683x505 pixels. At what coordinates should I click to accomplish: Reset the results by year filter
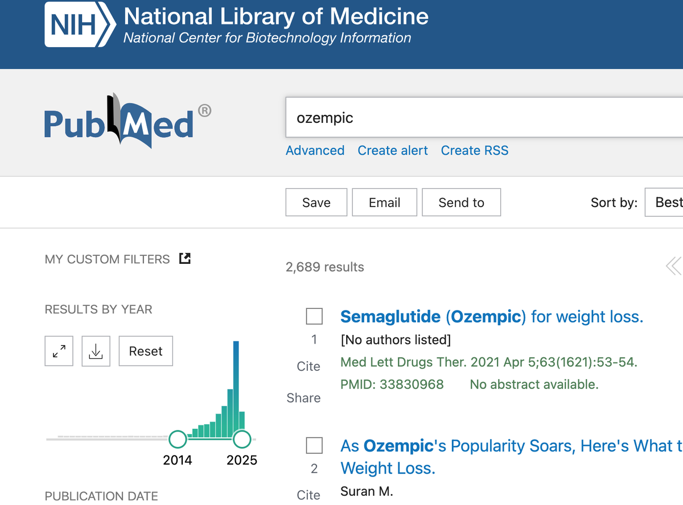pyautogui.click(x=146, y=351)
